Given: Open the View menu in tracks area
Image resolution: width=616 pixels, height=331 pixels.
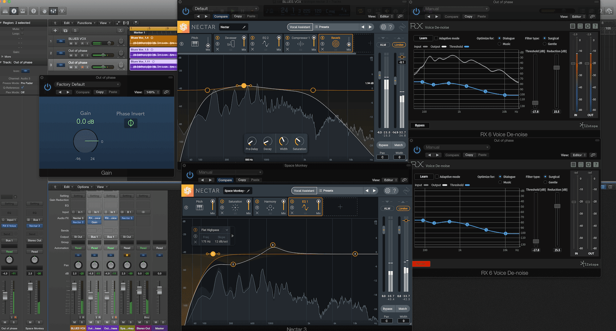Looking at the screenshot, I should click(x=104, y=23).
